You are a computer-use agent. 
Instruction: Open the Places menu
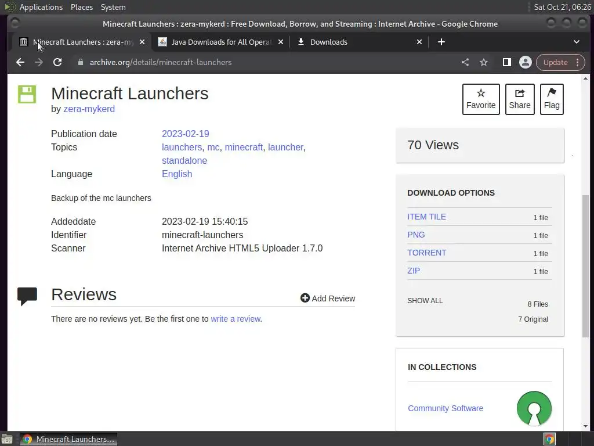tap(82, 7)
